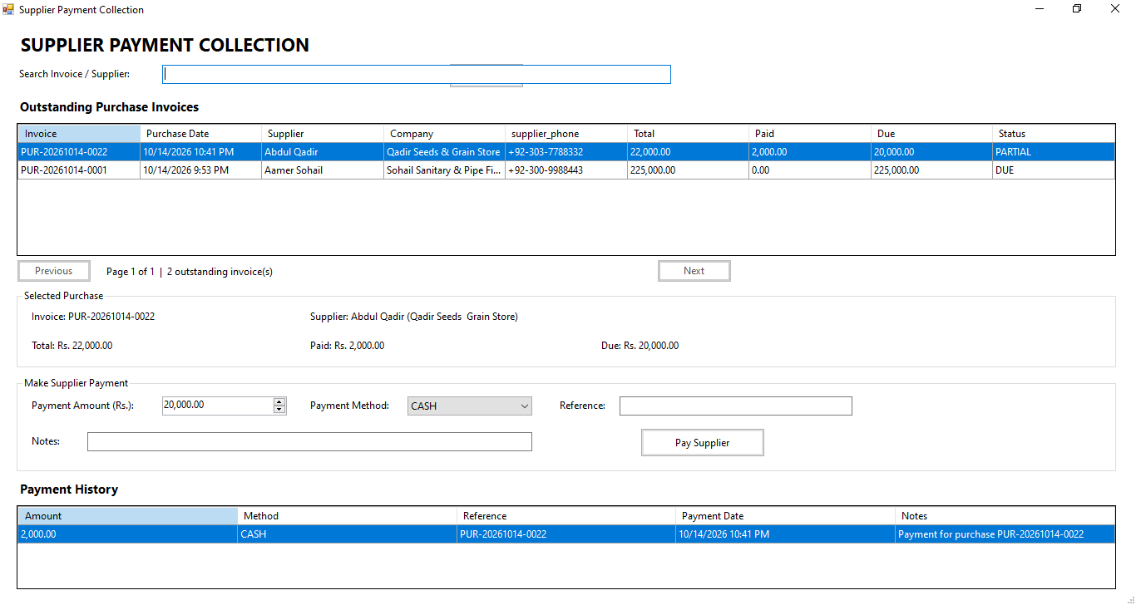Image resolution: width=1136 pixels, height=605 pixels.
Task: Click the DUE status cell
Action: point(1053,170)
